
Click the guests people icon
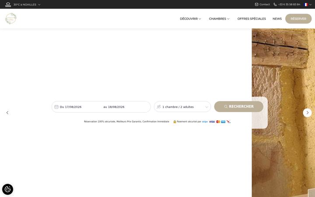click(x=159, y=107)
